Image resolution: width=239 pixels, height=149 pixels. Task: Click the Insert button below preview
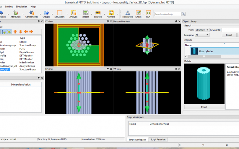coord(204,107)
